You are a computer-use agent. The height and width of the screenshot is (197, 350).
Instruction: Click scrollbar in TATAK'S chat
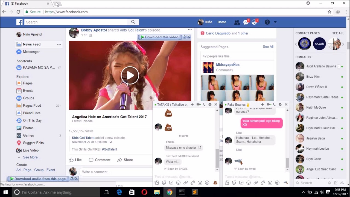(x=217, y=158)
